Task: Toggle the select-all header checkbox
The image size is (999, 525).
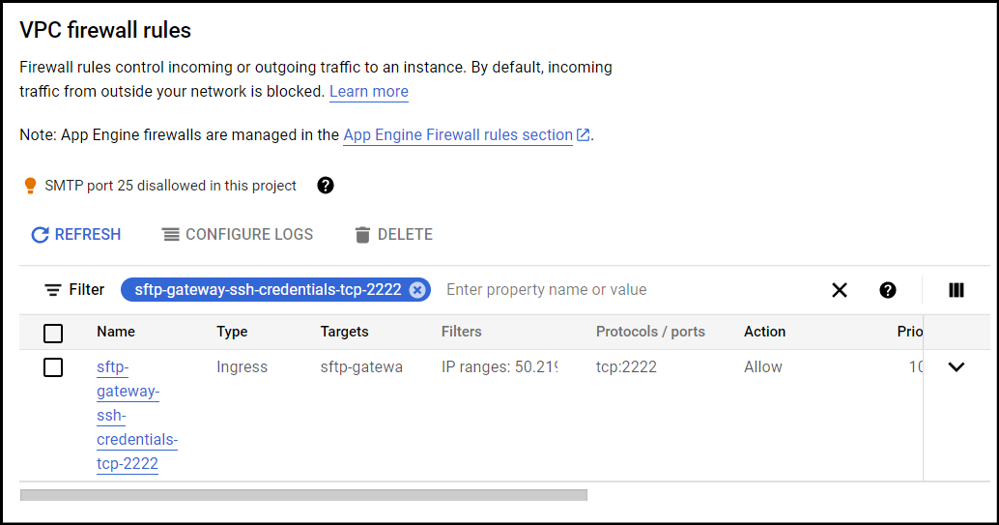Action: pyautogui.click(x=53, y=333)
